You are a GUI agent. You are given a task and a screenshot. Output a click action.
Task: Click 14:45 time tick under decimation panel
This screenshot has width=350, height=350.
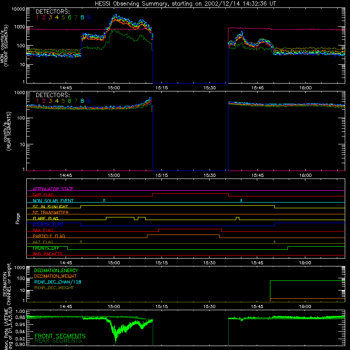pyautogui.click(x=66, y=307)
